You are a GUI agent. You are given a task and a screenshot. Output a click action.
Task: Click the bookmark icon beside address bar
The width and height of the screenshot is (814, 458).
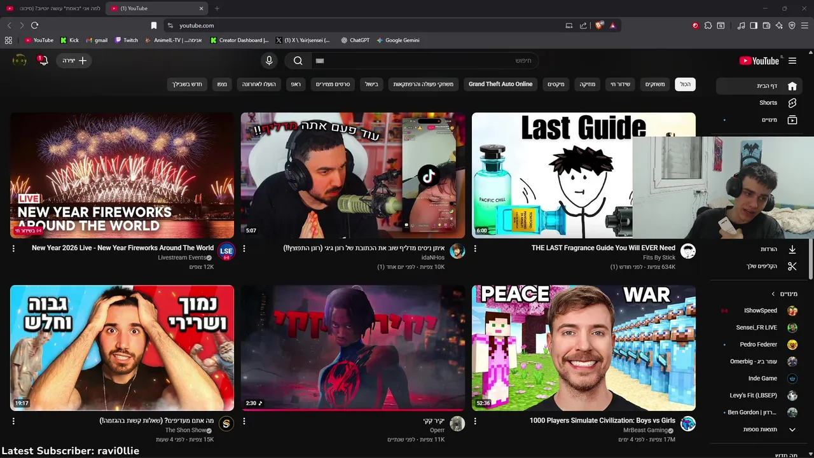coord(154,25)
